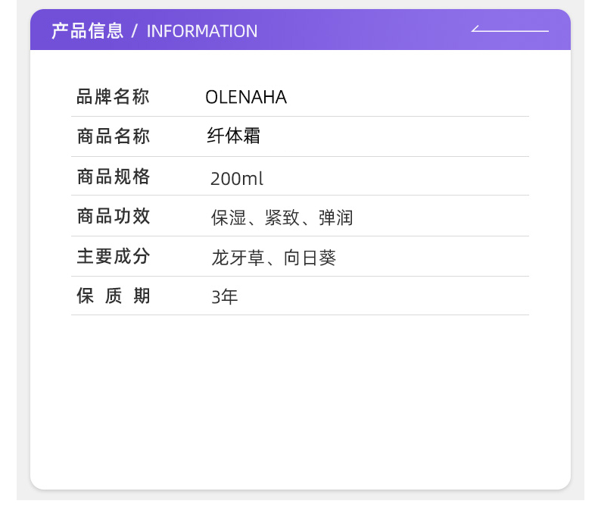The width and height of the screenshot is (598, 507).
Task: Click the arrow line decoration in header
Action: click(x=510, y=29)
